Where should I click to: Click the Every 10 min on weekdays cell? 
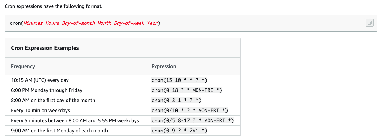(x=40, y=110)
